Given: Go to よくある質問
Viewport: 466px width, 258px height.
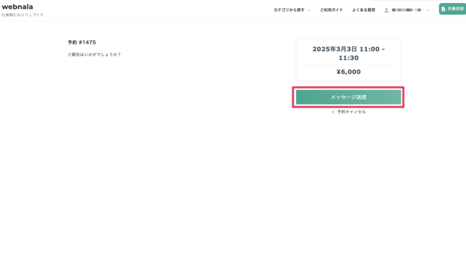Looking at the screenshot, I should (x=364, y=10).
